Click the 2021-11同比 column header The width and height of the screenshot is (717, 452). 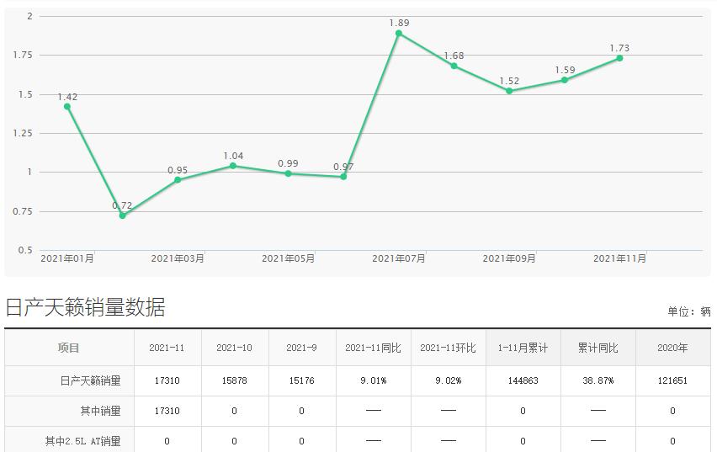click(373, 348)
